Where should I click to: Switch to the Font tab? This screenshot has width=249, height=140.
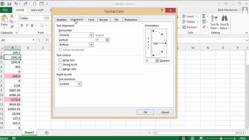pyautogui.click(x=91, y=20)
